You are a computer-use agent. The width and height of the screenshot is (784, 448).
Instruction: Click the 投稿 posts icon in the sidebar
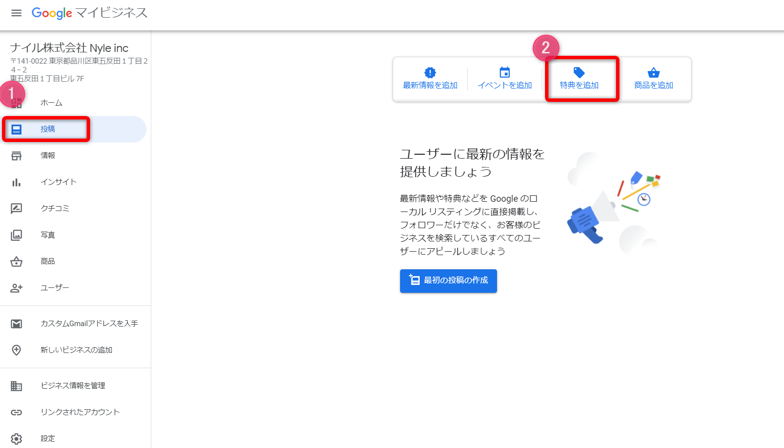point(17,129)
